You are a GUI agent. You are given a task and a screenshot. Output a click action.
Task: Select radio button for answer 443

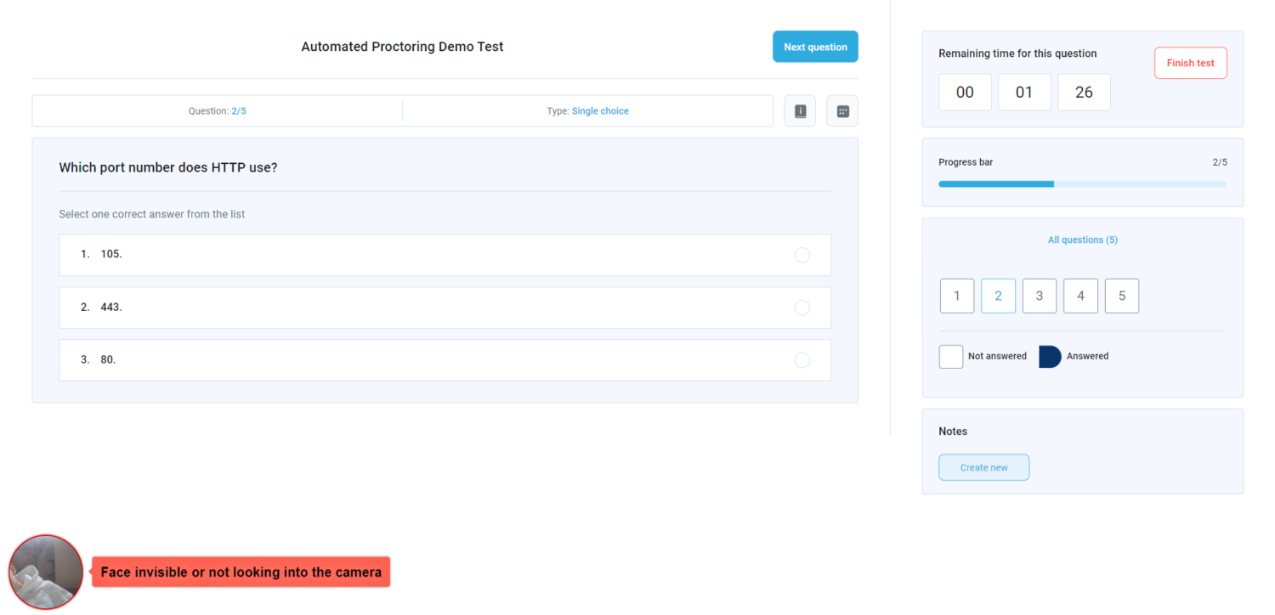[x=802, y=307]
